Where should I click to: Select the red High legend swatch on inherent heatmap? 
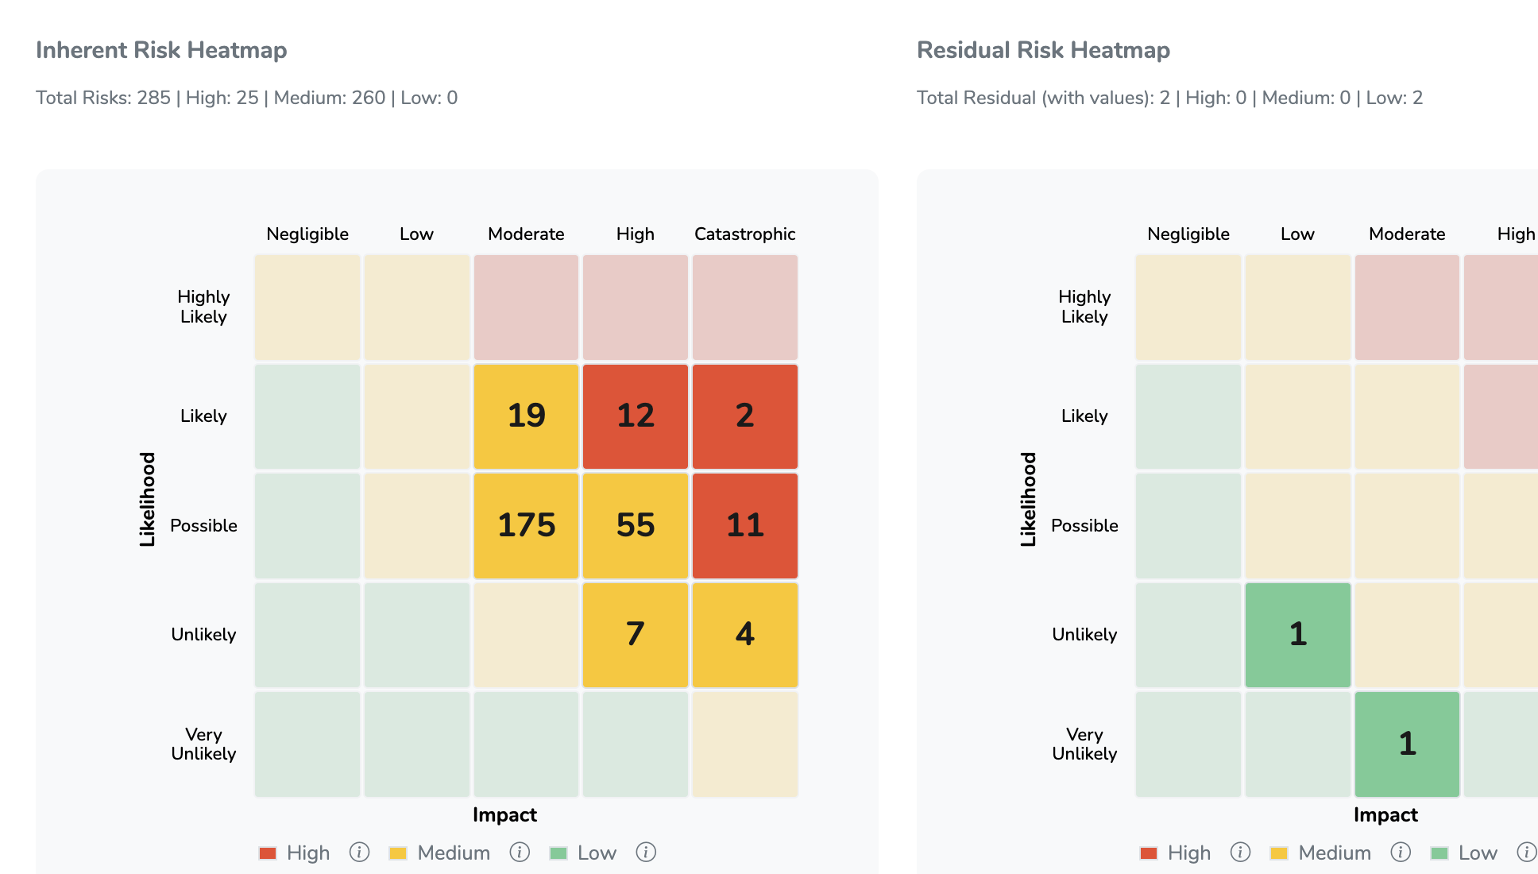click(267, 853)
